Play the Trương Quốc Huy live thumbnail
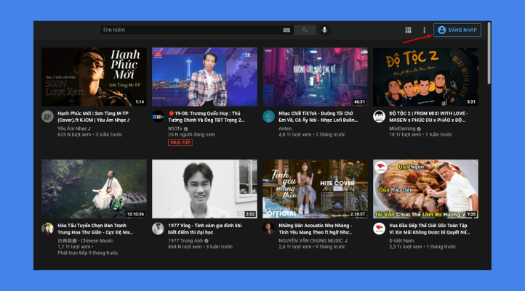Screen dimensions: 525x291 coord(204,77)
